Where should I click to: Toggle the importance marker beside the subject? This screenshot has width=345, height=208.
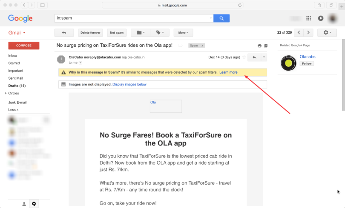180,46
